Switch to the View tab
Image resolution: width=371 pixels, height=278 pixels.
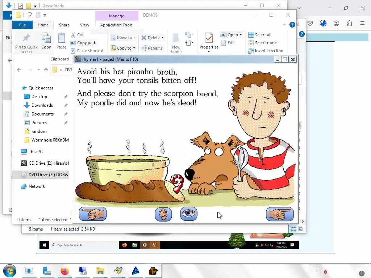click(84, 25)
